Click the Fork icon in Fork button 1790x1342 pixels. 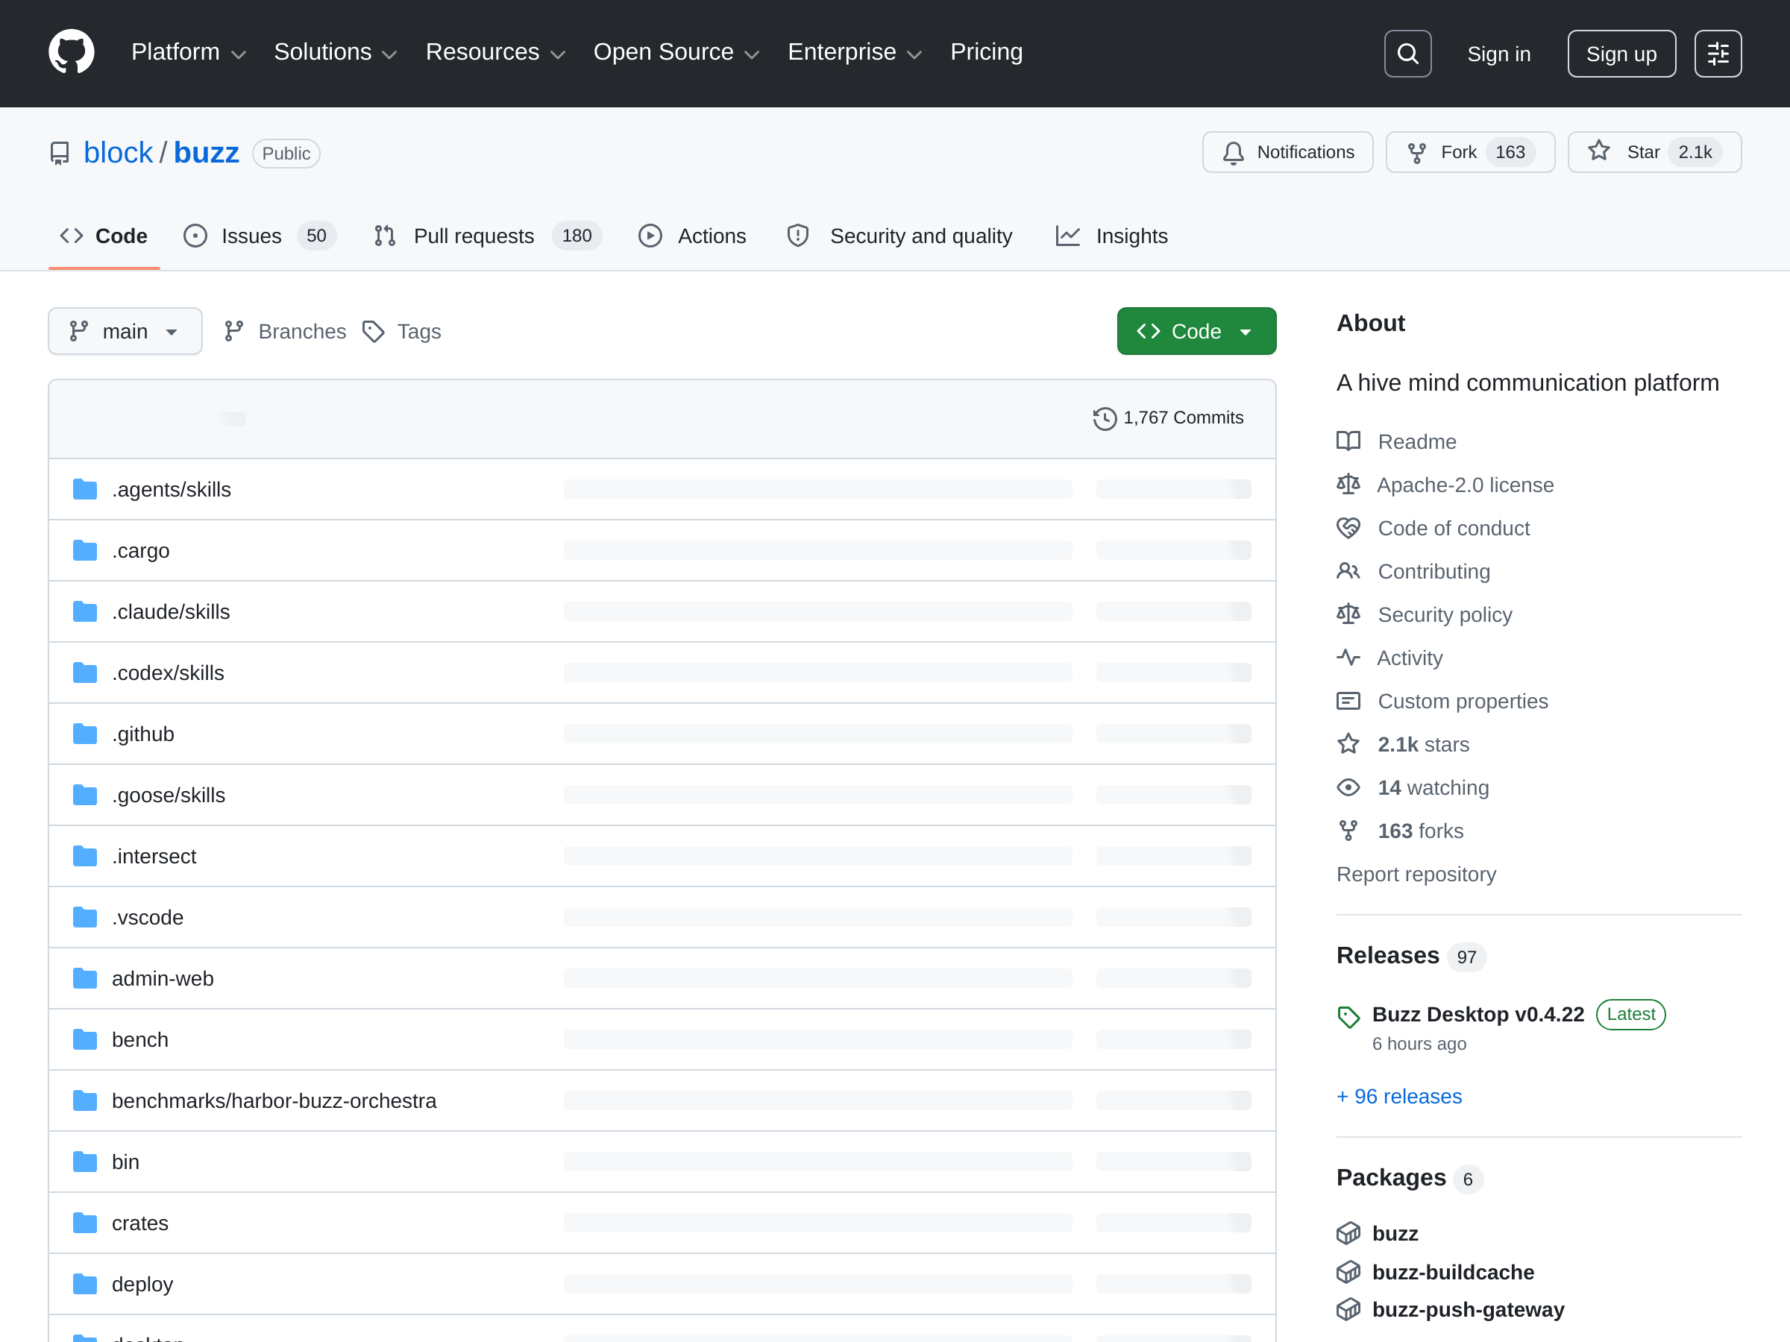point(1416,153)
